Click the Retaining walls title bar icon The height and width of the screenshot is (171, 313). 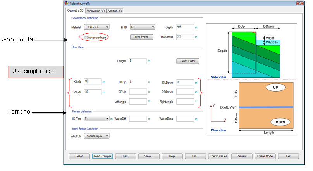[x=67, y=3]
